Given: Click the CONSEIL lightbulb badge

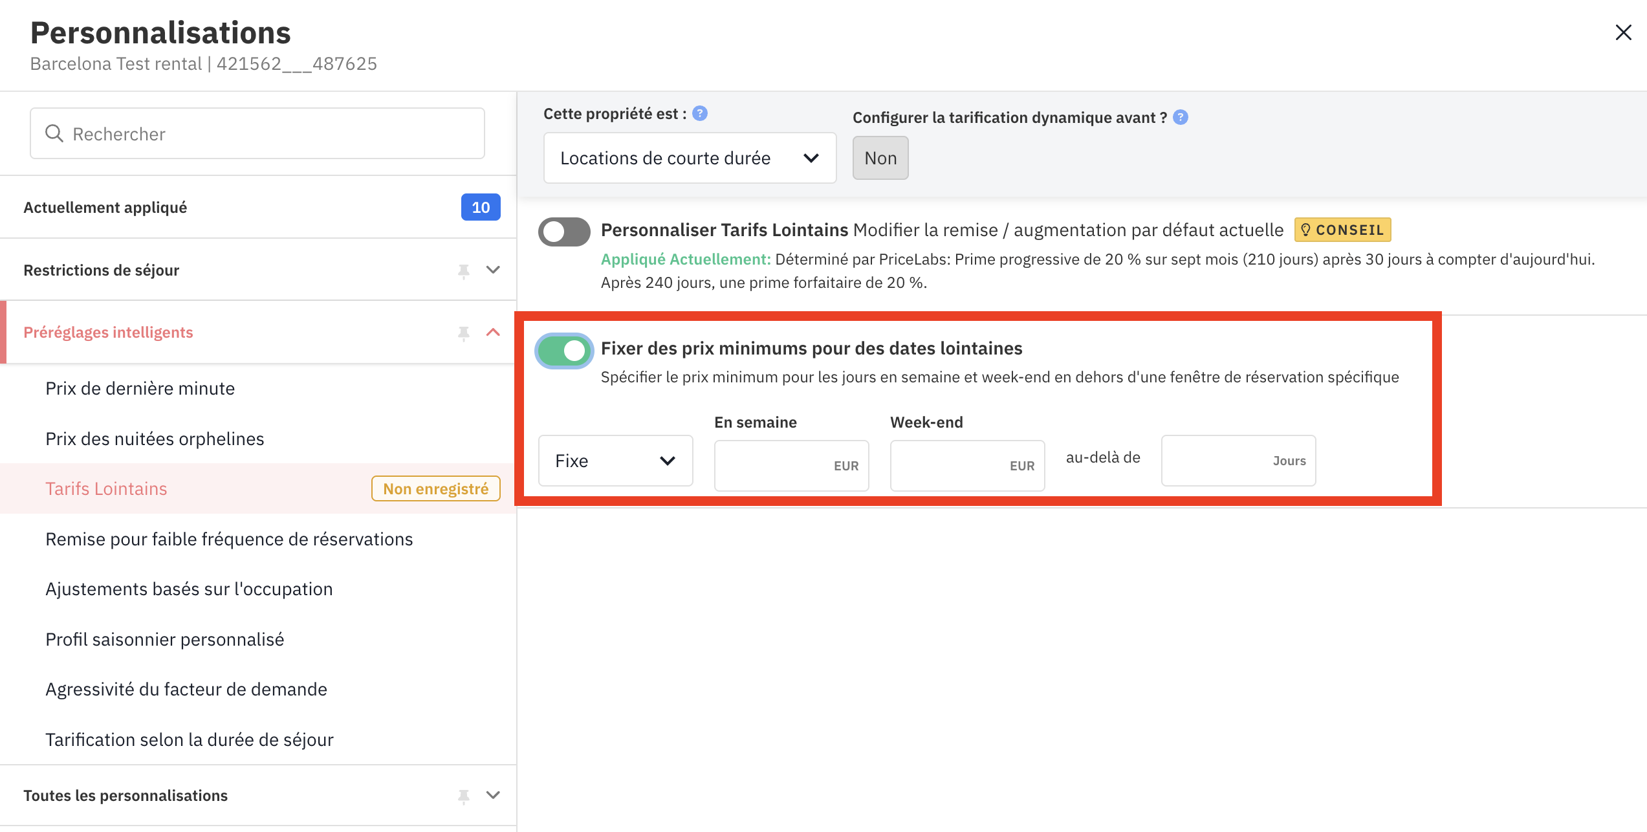Looking at the screenshot, I should [x=1342, y=230].
